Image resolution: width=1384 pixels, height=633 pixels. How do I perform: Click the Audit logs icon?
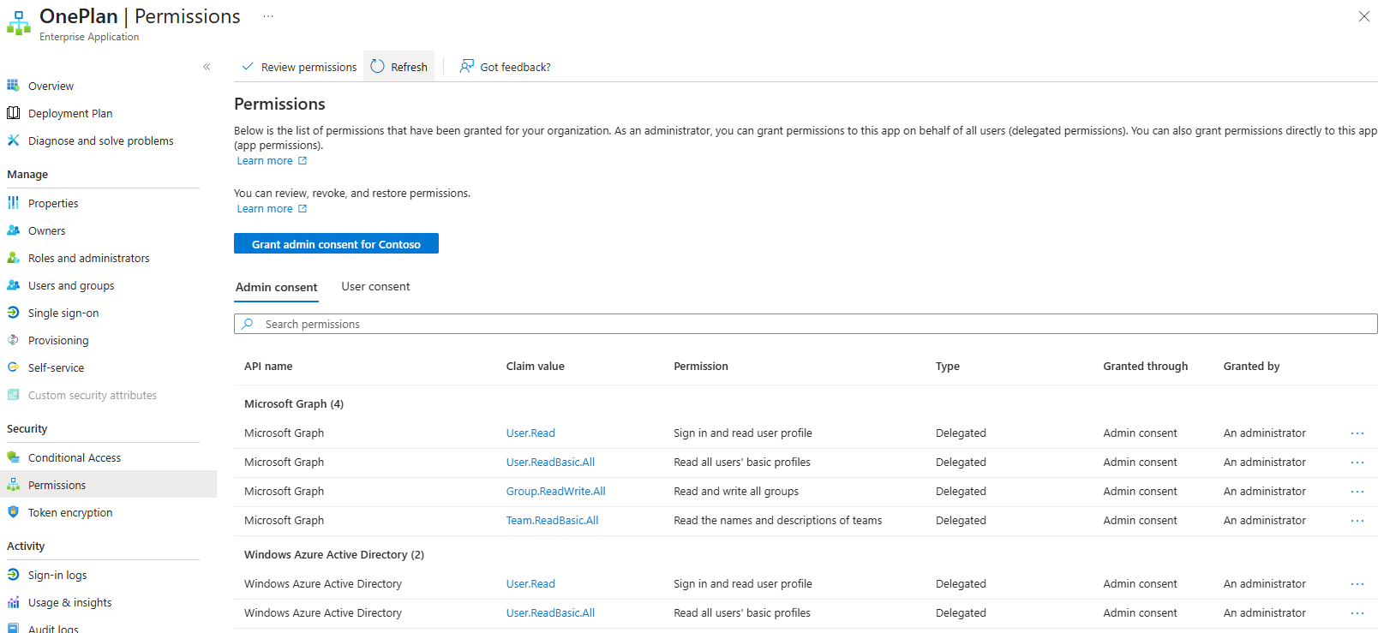(13, 628)
